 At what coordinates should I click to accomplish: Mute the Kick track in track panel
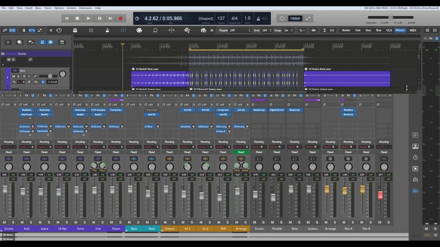(14, 76)
